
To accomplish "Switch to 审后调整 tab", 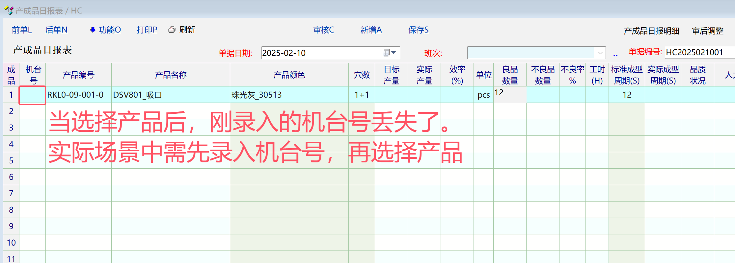I will [707, 31].
